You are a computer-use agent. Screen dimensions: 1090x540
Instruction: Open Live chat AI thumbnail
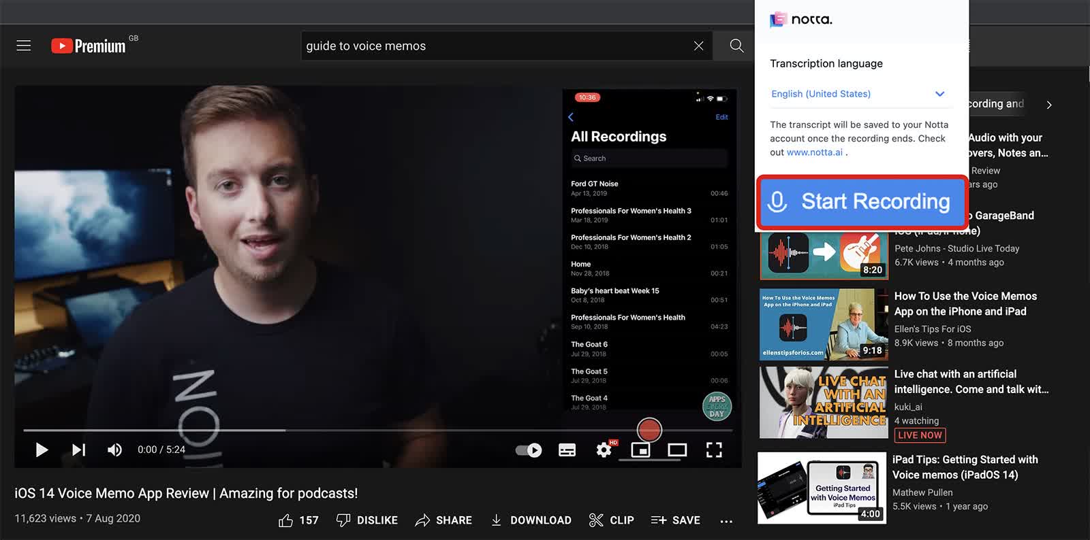click(824, 403)
